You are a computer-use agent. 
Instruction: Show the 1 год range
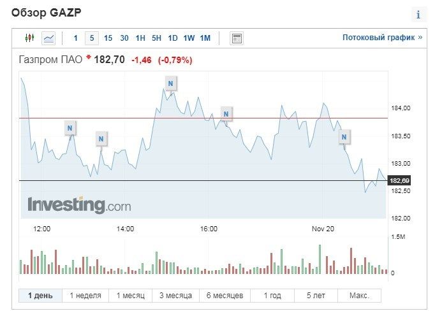click(272, 296)
